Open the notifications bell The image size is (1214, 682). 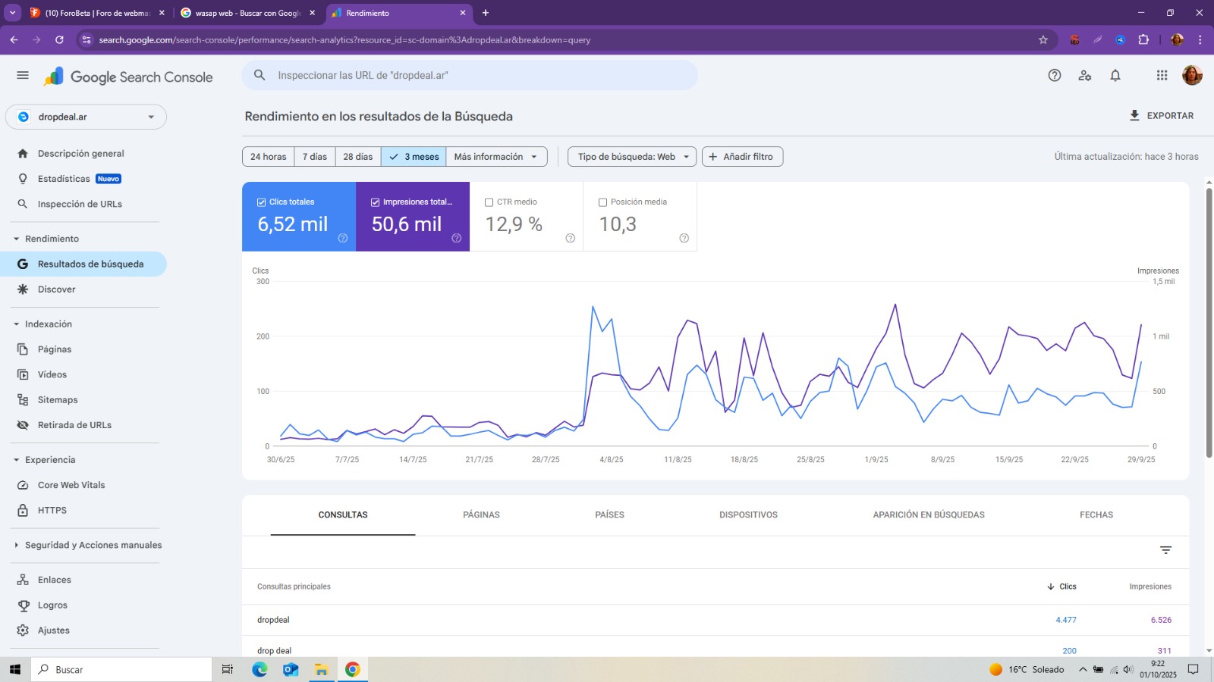[x=1115, y=75]
